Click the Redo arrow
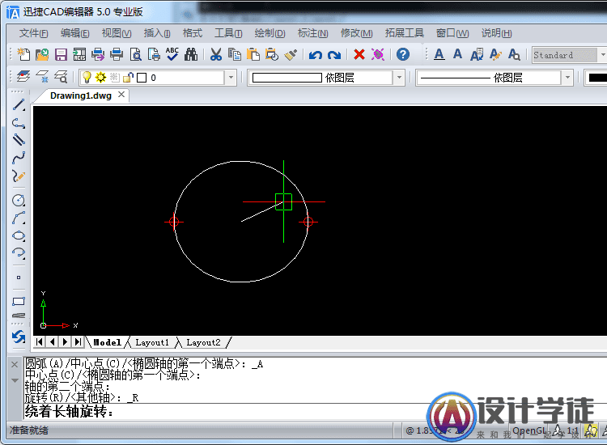This screenshot has height=445, width=607. 334,55
